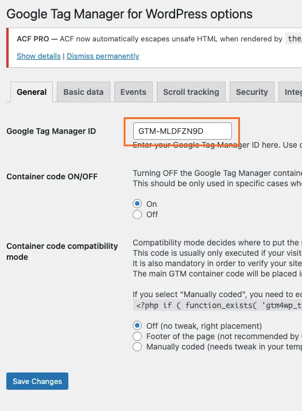Open the Events tab
This screenshot has height=411, width=302.
click(133, 92)
